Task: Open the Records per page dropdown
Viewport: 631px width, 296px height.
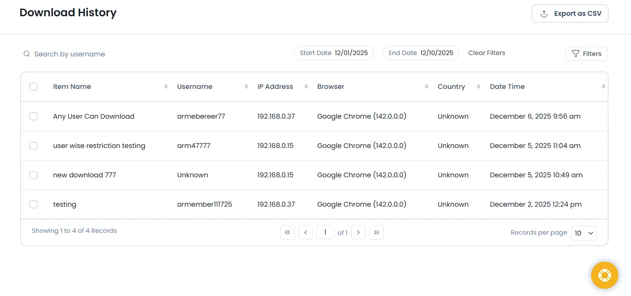Action: pos(583,233)
